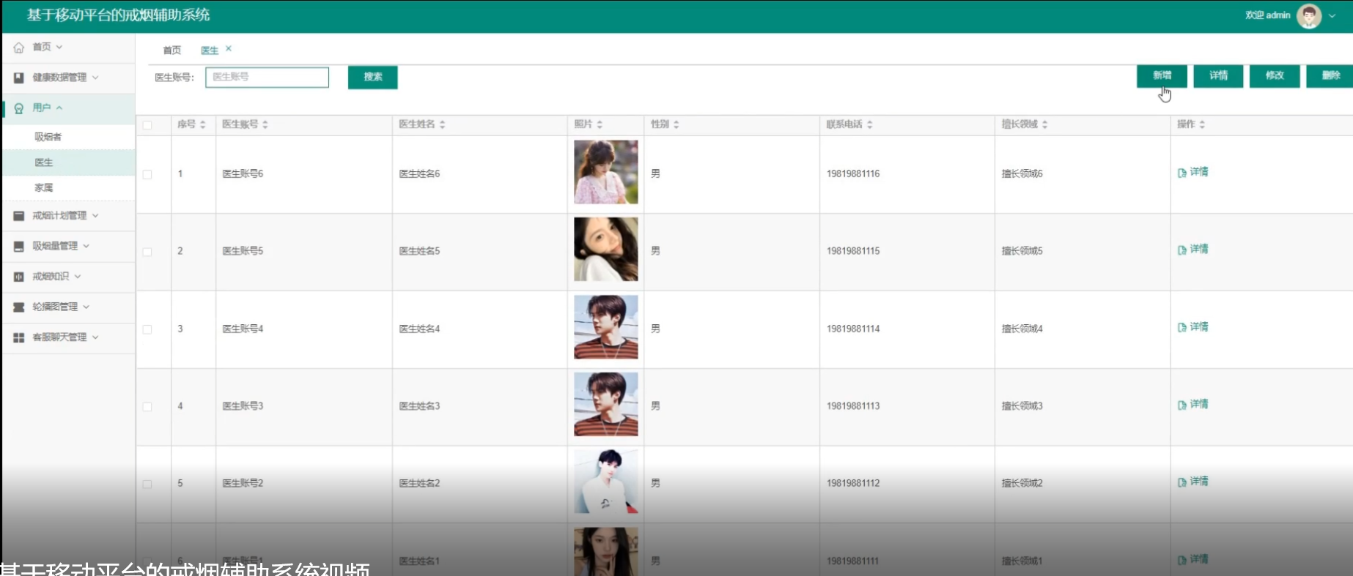The height and width of the screenshot is (576, 1353).
Task: Open photo thumbnail for 医生姓名2
Action: point(605,482)
